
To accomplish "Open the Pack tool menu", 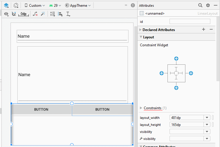I will [x=53, y=14].
